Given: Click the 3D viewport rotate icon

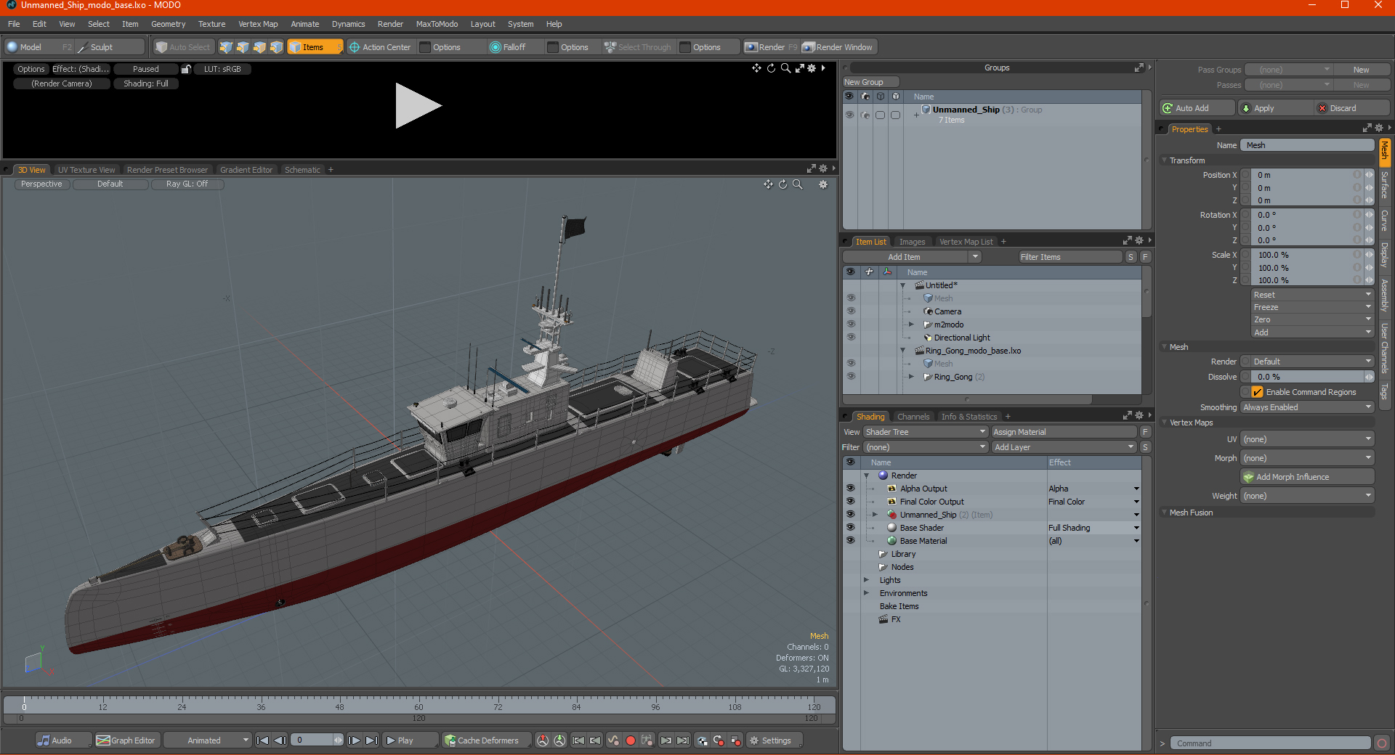Looking at the screenshot, I should pos(783,184).
